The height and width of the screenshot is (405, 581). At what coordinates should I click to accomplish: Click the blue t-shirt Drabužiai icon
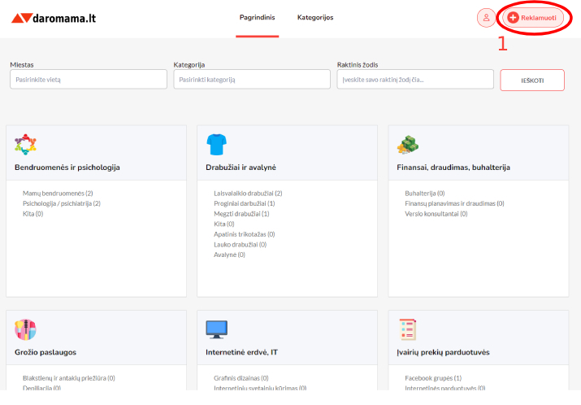click(216, 145)
